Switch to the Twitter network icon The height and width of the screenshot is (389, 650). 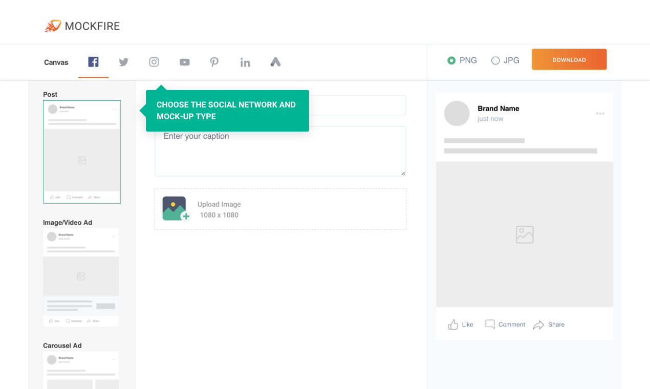[123, 62]
